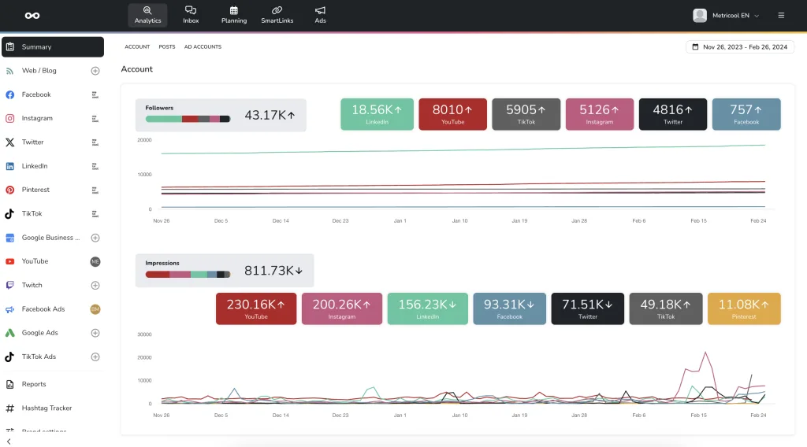
Task: Click the Facebook row's chart icon
Action: pos(95,94)
